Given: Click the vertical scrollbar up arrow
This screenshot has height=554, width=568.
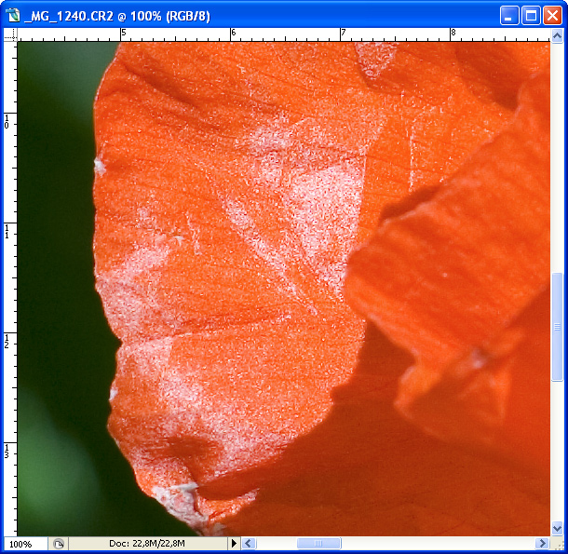Looking at the screenshot, I should [557, 35].
